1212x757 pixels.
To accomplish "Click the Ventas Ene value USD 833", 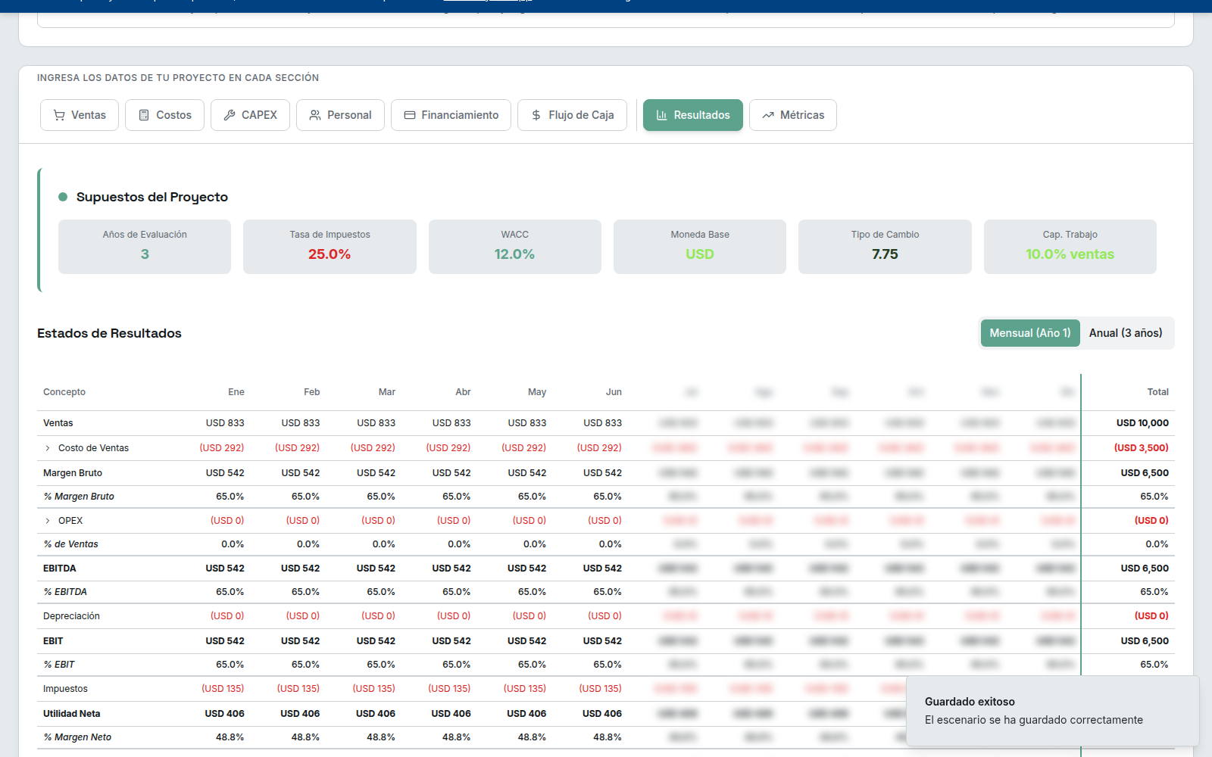I will (225, 423).
